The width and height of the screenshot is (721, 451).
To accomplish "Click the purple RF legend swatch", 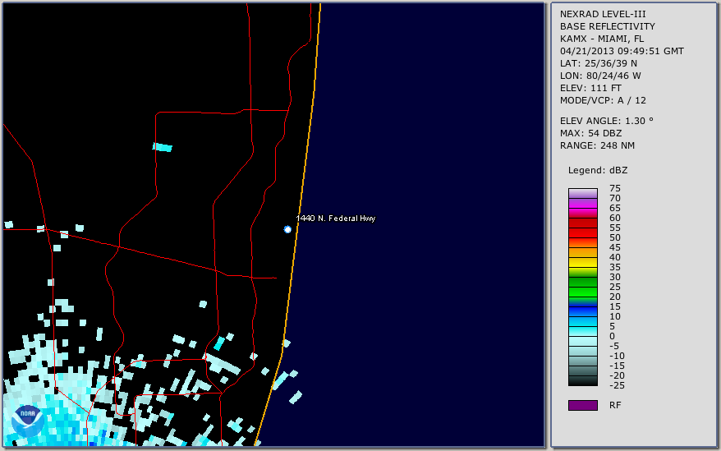I will [582, 405].
